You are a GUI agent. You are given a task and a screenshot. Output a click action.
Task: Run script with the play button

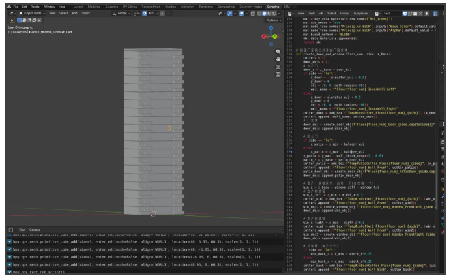[427, 14]
